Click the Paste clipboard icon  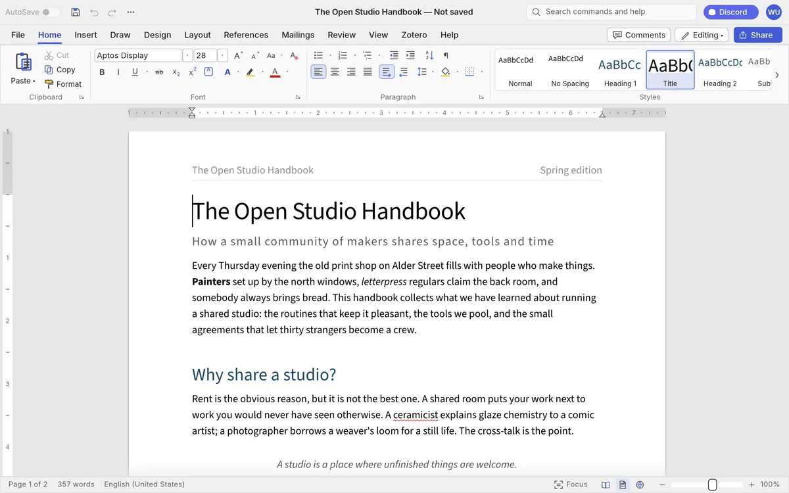pyautogui.click(x=23, y=62)
